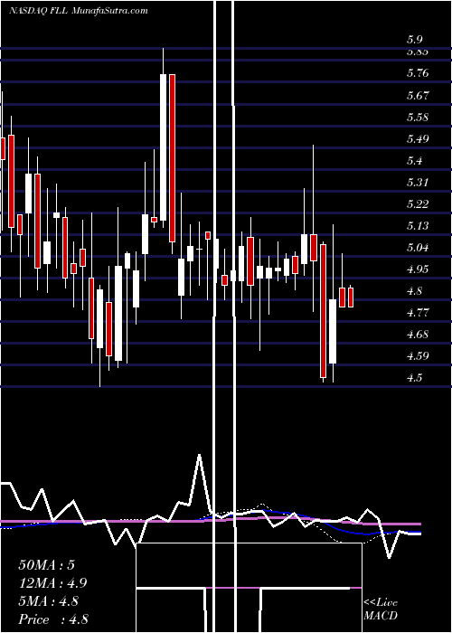Click the MACD white line spike peak

[200, 455]
